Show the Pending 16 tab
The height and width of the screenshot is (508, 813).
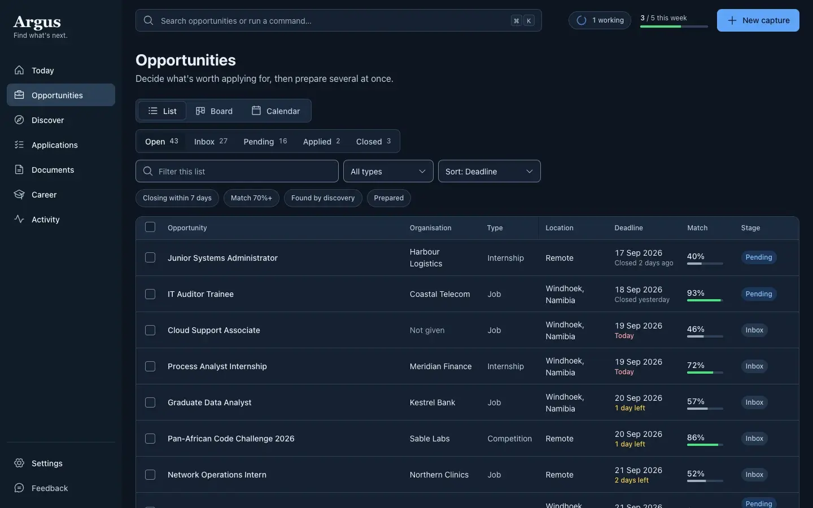click(x=265, y=141)
